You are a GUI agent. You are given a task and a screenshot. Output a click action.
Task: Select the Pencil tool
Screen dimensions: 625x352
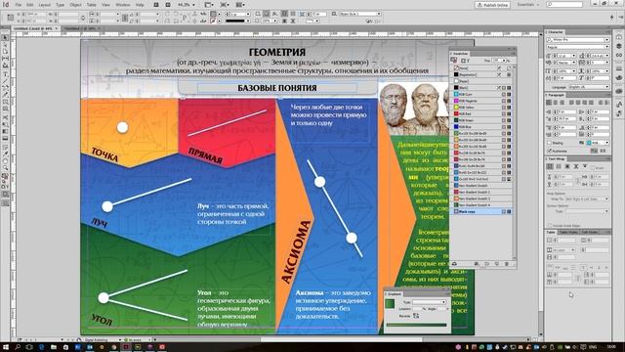tap(5, 95)
